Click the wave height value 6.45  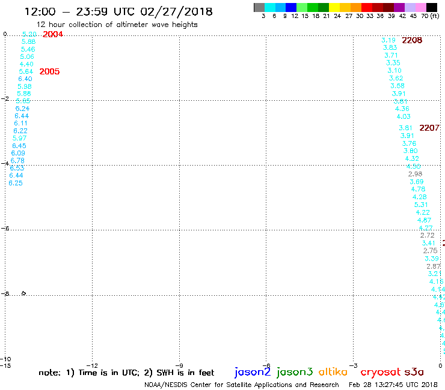[19, 146]
